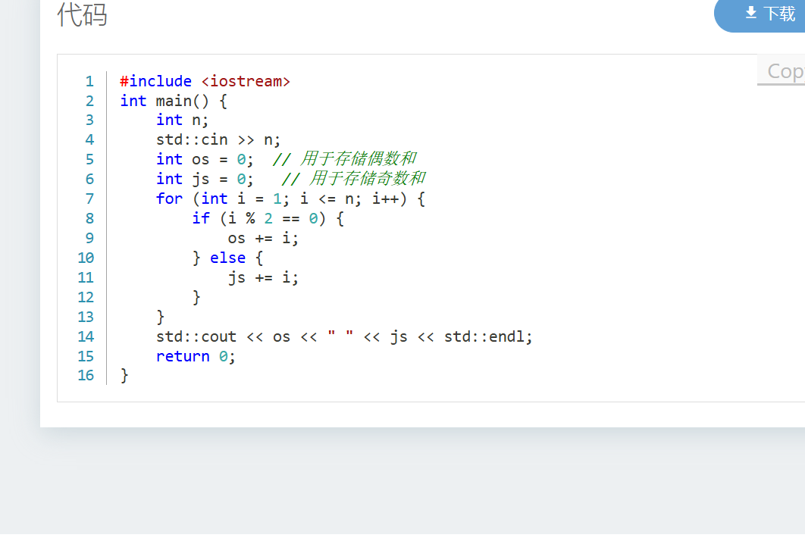Click the os += i; statement
The image size is (805, 541).
[x=263, y=238]
